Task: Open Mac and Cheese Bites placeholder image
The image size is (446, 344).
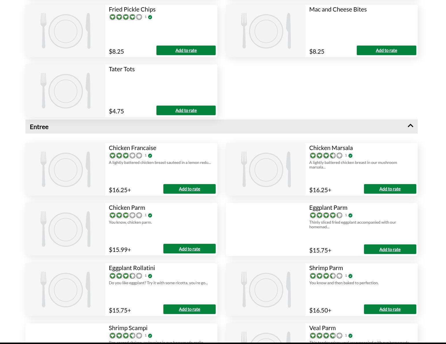Action: pyautogui.click(x=266, y=31)
